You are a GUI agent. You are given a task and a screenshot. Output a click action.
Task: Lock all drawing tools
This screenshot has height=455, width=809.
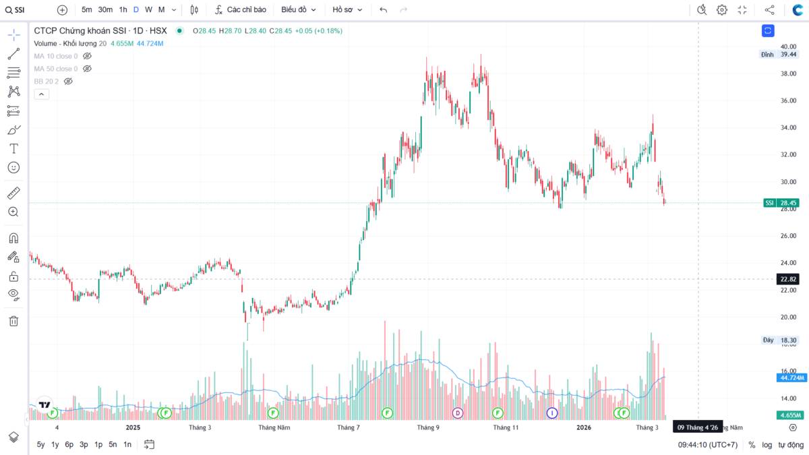(13, 276)
